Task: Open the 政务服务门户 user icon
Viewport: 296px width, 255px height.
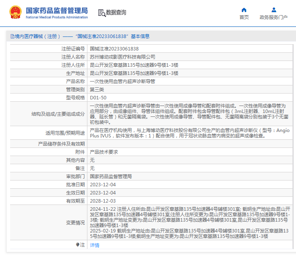Action: (x=274, y=10)
